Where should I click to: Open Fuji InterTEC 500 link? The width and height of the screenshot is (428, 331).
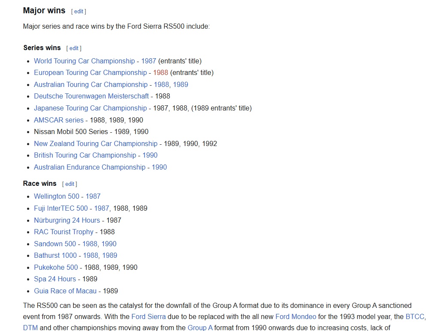[61, 209]
